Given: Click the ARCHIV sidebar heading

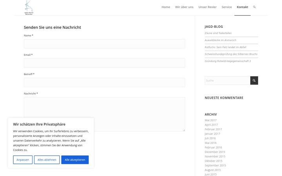Looking at the screenshot, I should (211, 114).
